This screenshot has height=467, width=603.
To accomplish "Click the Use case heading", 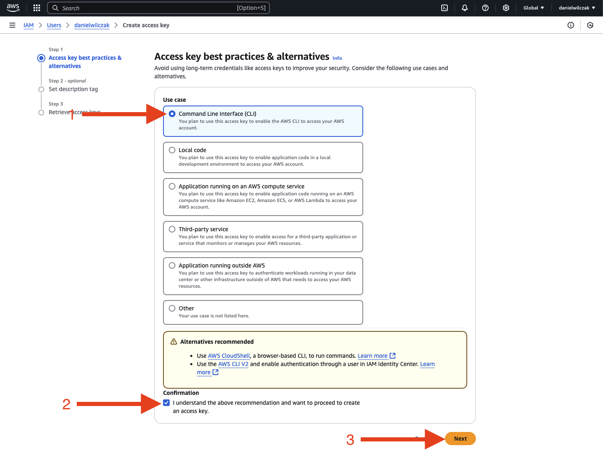I will [x=175, y=100].
